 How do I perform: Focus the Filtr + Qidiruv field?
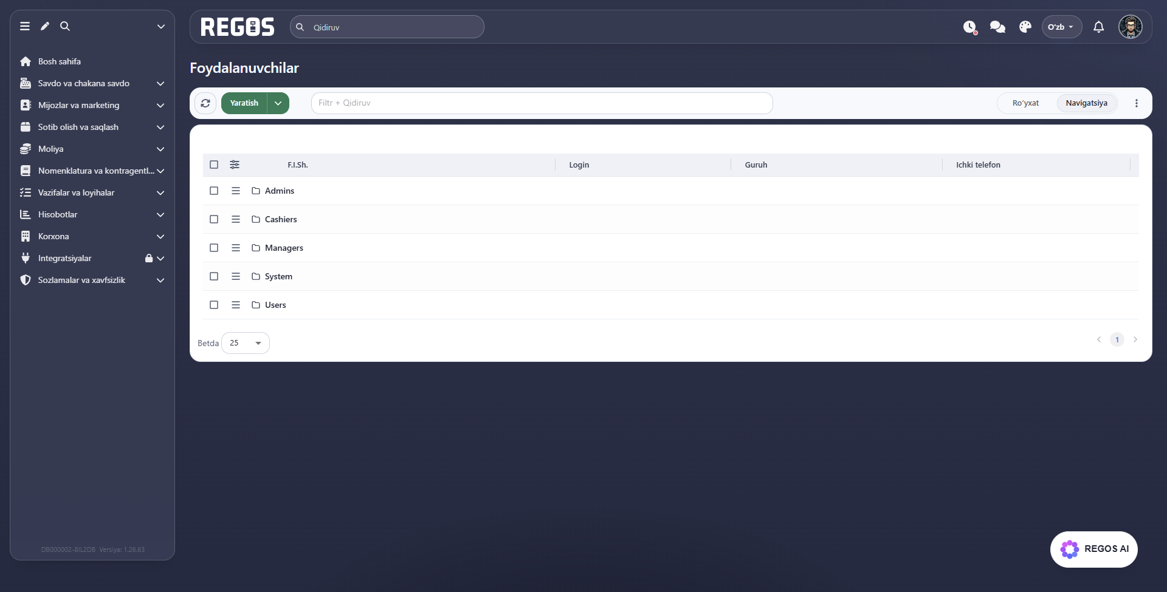pos(542,103)
